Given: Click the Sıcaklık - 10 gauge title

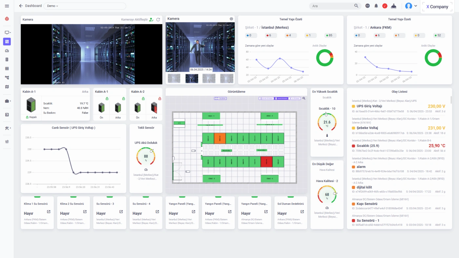Looking at the screenshot, I should pyautogui.click(x=327, y=108).
